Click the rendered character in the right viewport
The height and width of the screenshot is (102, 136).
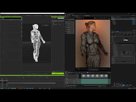click(x=93, y=44)
